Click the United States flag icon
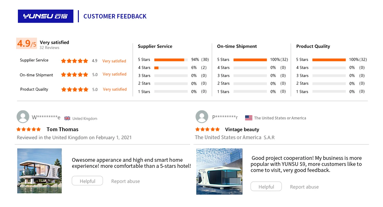This screenshot has height=207, width=383. point(249,118)
